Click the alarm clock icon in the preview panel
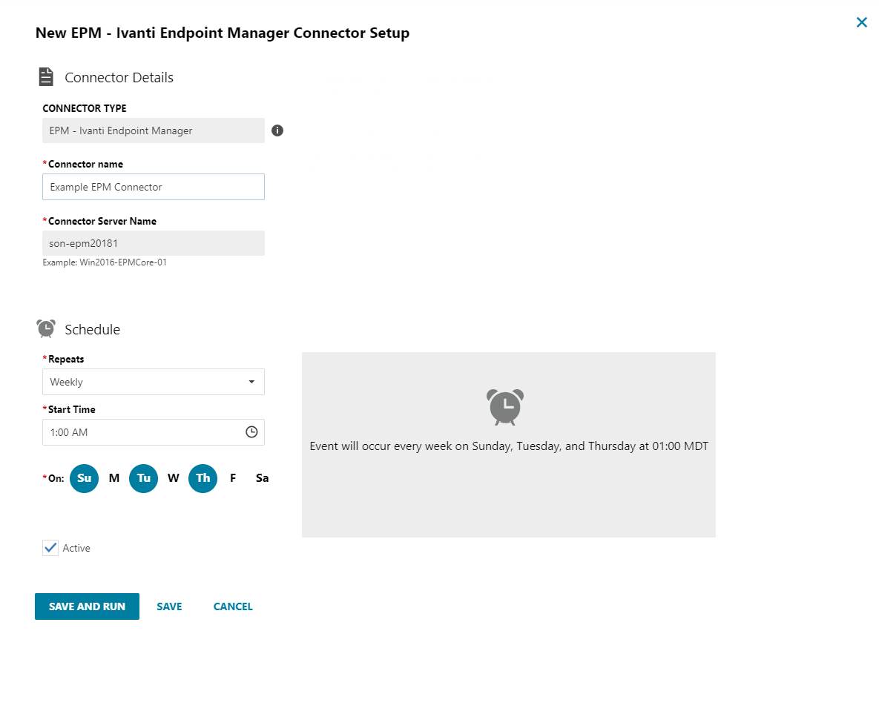Screen dimensions: 879x711 click(x=505, y=406)
